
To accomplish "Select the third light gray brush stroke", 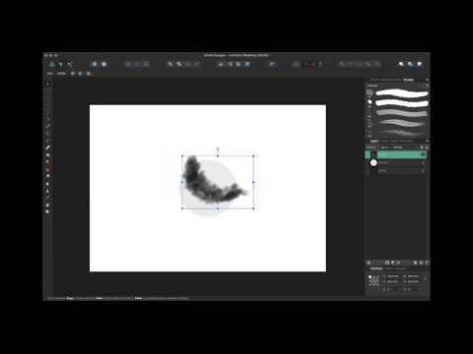I will coord(402,113).
